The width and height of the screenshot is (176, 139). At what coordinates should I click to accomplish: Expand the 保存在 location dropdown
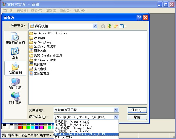click(x=95, y=26)
